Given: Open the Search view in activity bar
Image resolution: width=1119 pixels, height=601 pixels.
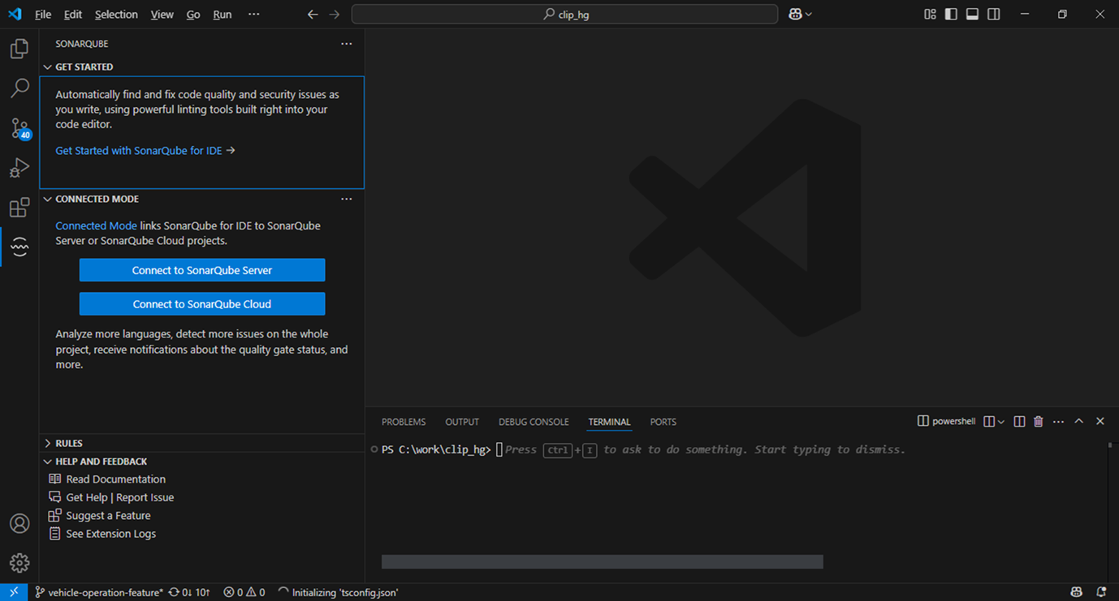Looking at the screenshot, I should click(x=19, y=88).
